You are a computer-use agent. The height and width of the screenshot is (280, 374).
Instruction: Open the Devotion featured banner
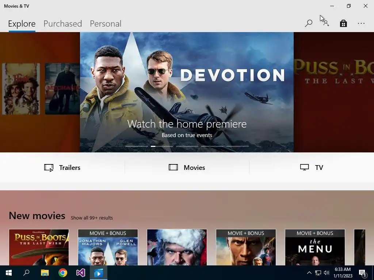coord(187,92)
